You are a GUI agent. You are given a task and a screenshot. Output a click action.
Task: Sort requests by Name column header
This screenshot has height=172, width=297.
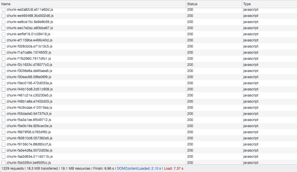(93, 4)
